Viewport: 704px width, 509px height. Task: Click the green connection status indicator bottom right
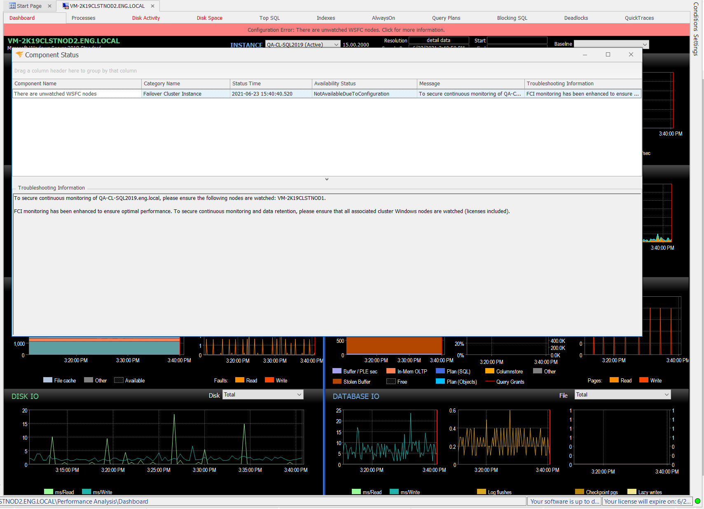pos(697,501)
